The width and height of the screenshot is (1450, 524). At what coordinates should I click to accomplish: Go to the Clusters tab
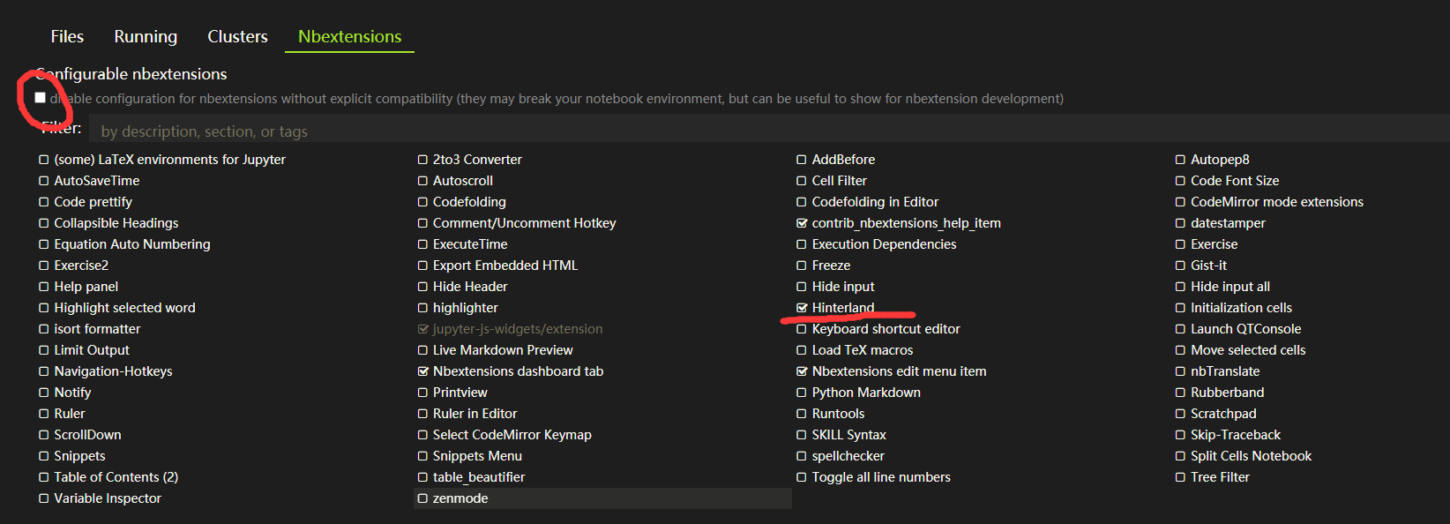237,36
